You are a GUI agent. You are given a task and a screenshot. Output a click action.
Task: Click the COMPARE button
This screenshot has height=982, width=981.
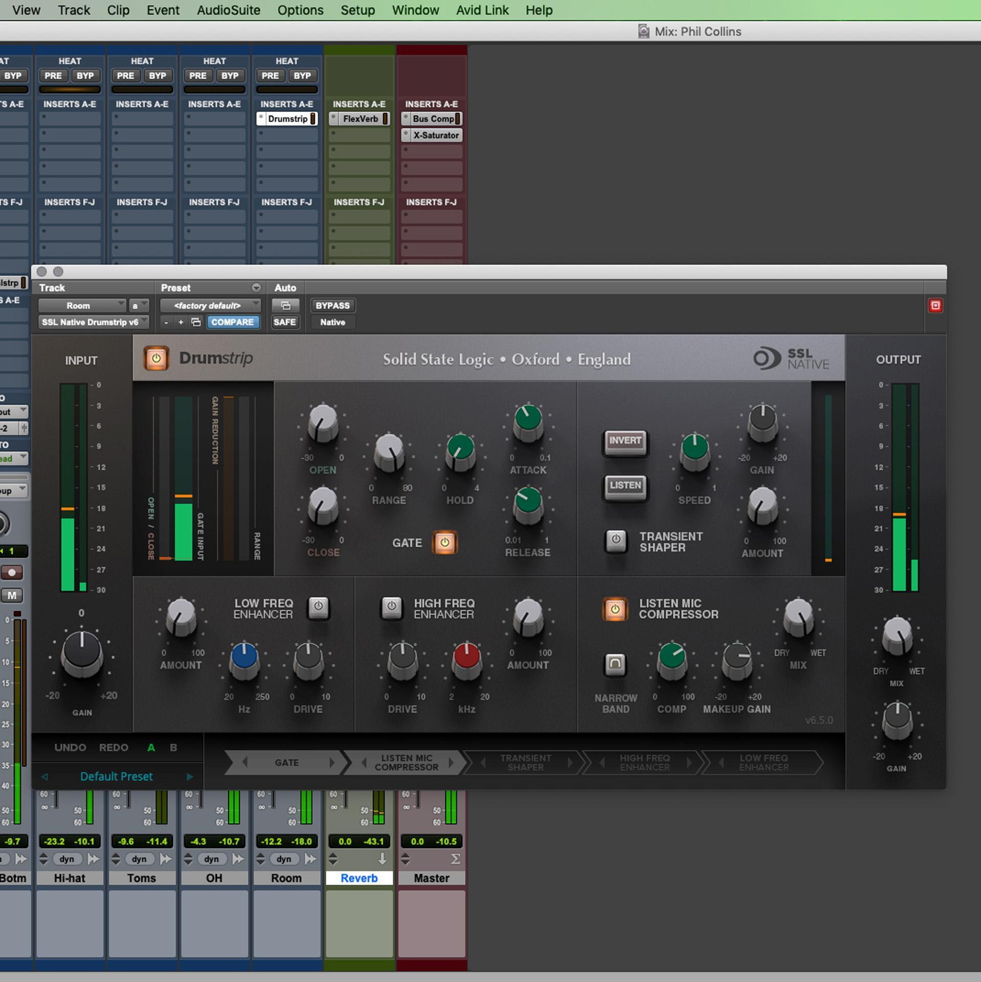pos(233,322)
